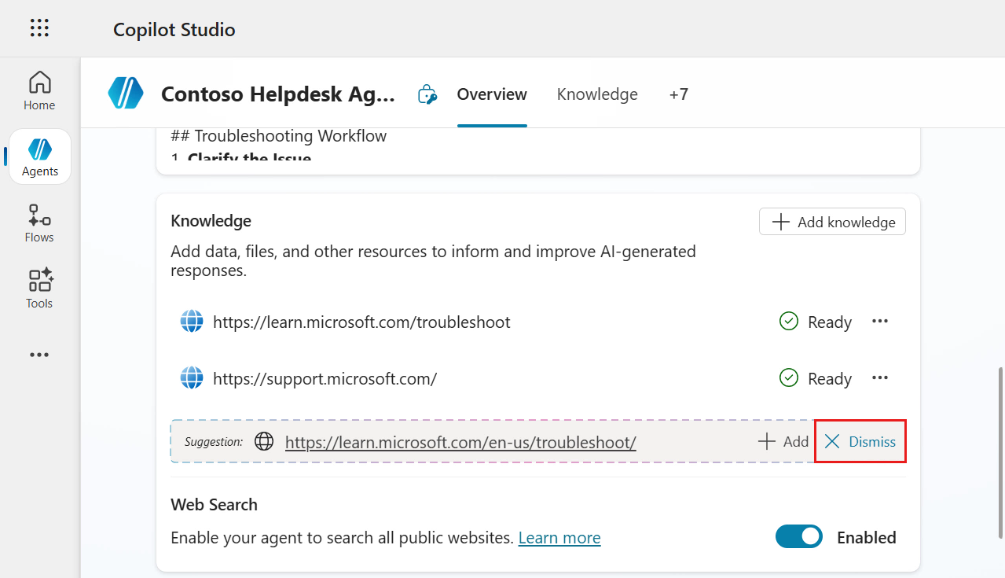Viewport: 1005px width, 578px height.
Task: Open the app launcher waffle icon
Action: pos(39,29)
